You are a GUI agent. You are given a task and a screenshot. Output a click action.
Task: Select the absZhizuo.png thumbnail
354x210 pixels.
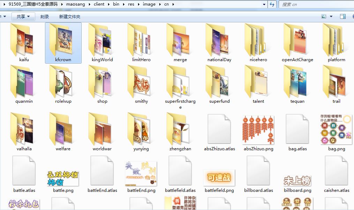[x=258, y=130]
